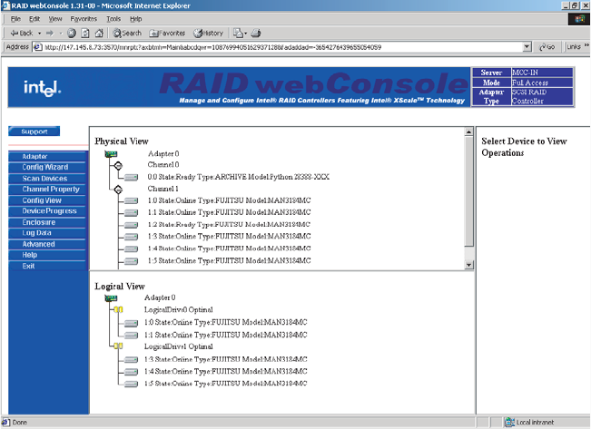Open the View menu

click(55, 19)
